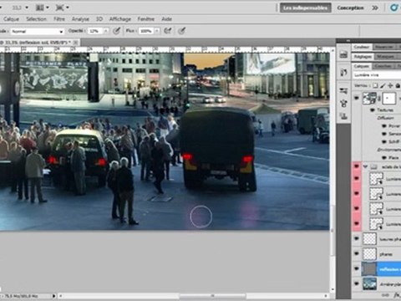
Task: Click the fx layer style icon
Action: tap(397, 295)
